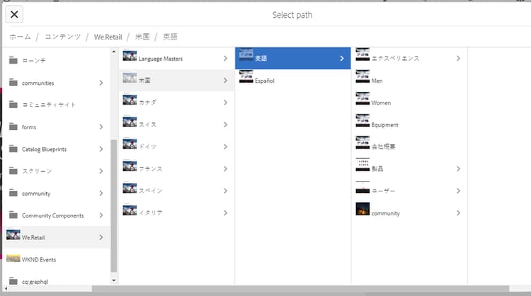The width and height of the screenshot is (531, 296).
Task: Select スクリーン folder icon
Action: tap(13, 171)
